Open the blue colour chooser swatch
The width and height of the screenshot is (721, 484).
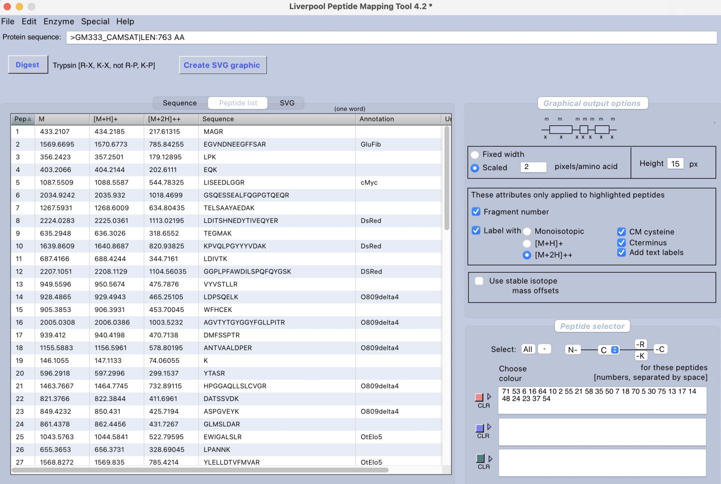click(x=480, y=428)
